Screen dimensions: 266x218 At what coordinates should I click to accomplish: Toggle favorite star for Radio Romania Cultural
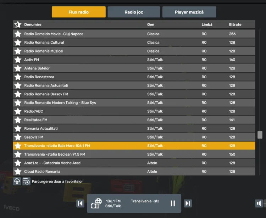(x=18, y=43)
